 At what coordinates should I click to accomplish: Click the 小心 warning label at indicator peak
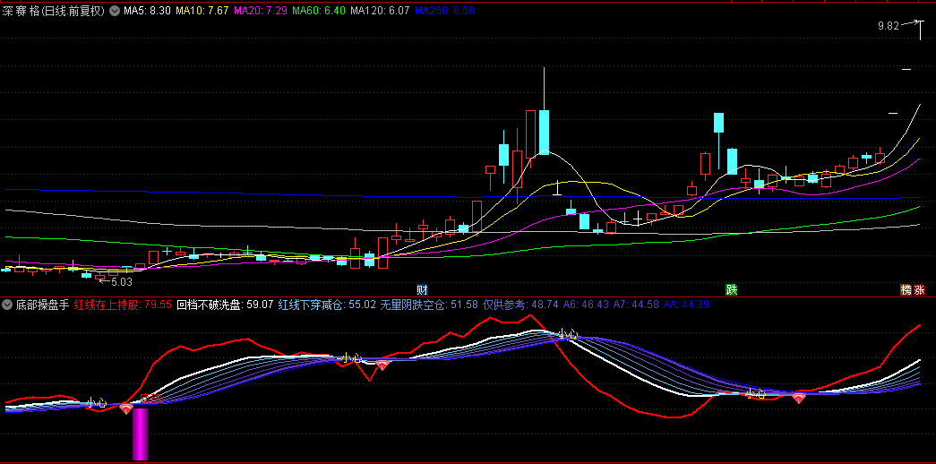click(x=567, y=334)
